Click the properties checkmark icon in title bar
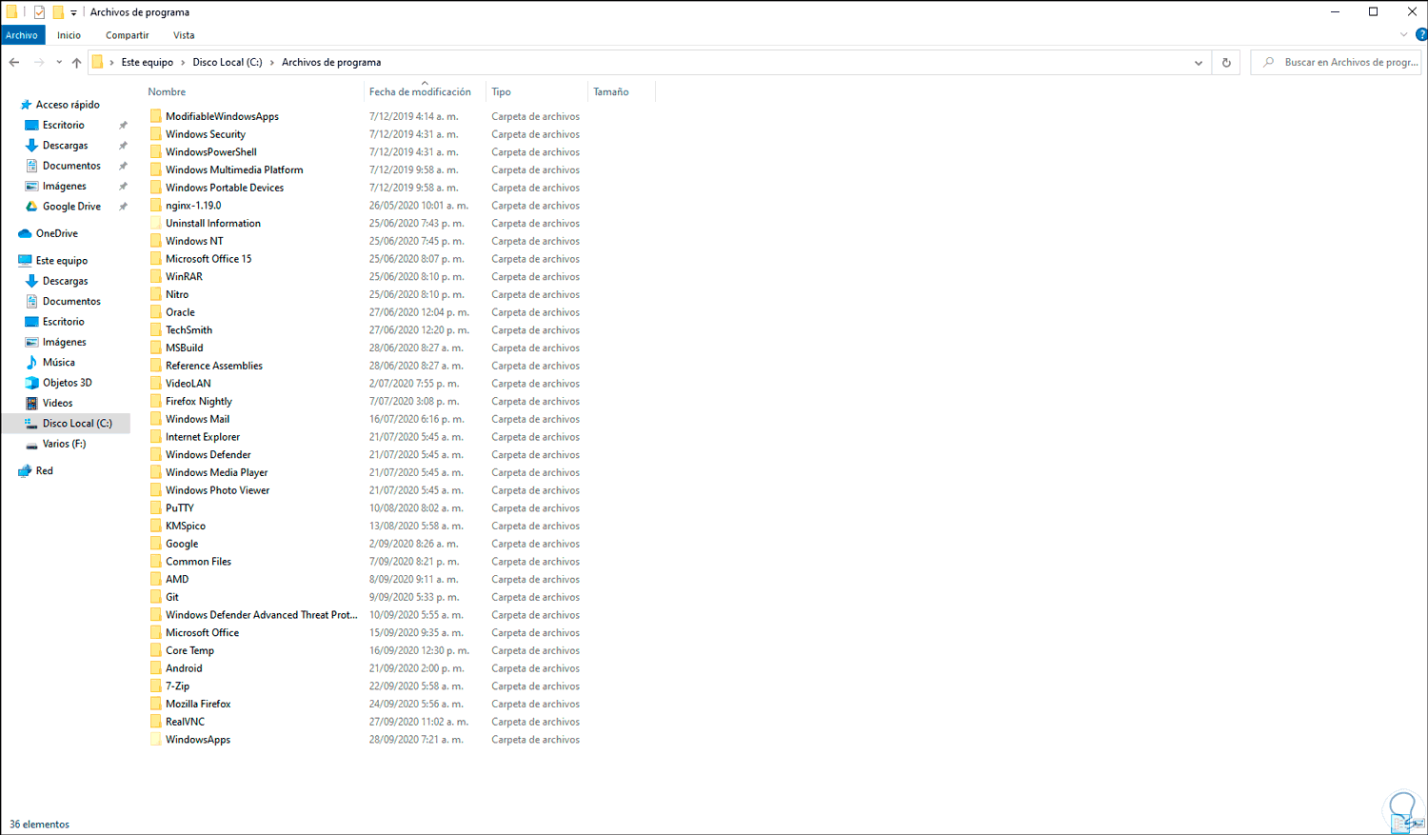 pyautogui.click(x=39, y=12)
